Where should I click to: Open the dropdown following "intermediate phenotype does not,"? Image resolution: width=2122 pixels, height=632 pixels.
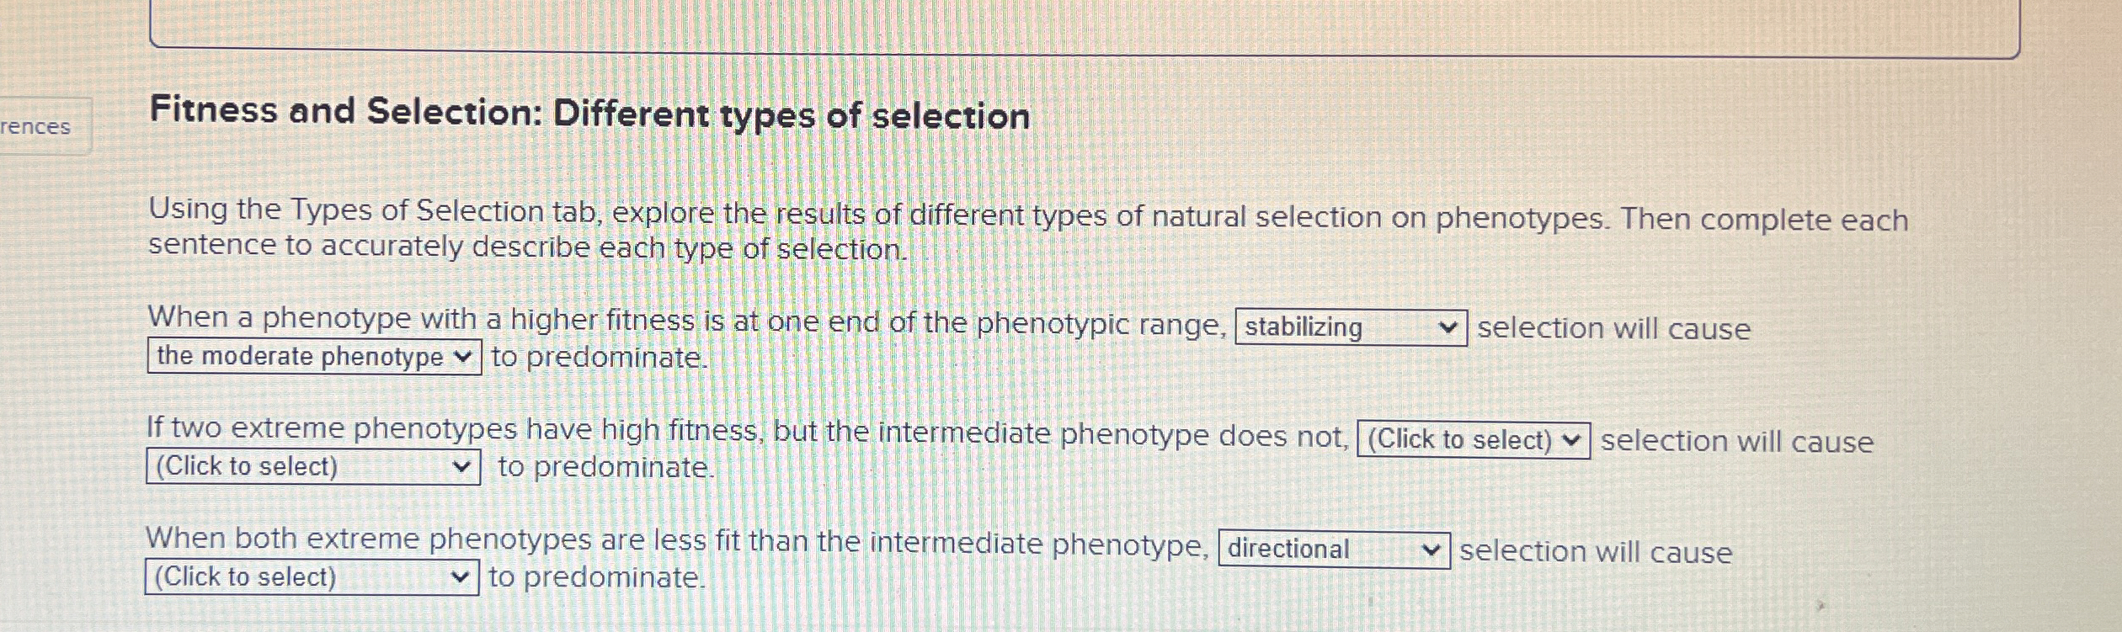[x=1474, y=440]
